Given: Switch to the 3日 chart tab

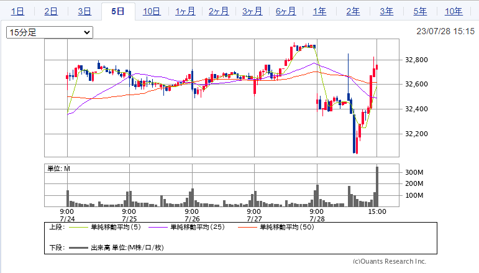Looking at the screenshot, I should [84, 11].
